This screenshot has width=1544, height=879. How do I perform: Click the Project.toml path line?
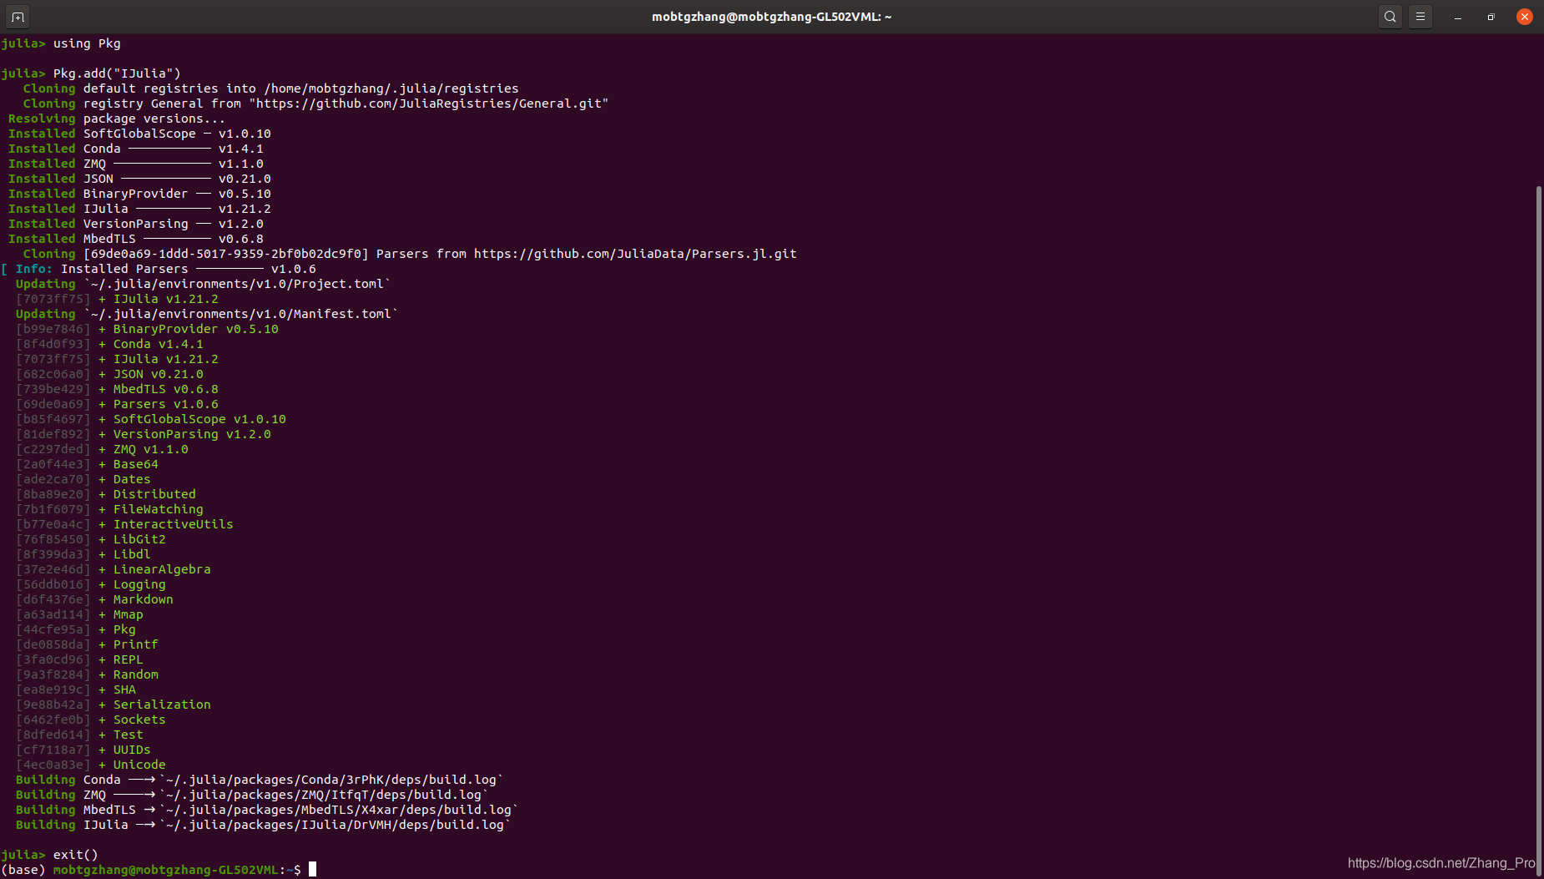pos(203,284)
